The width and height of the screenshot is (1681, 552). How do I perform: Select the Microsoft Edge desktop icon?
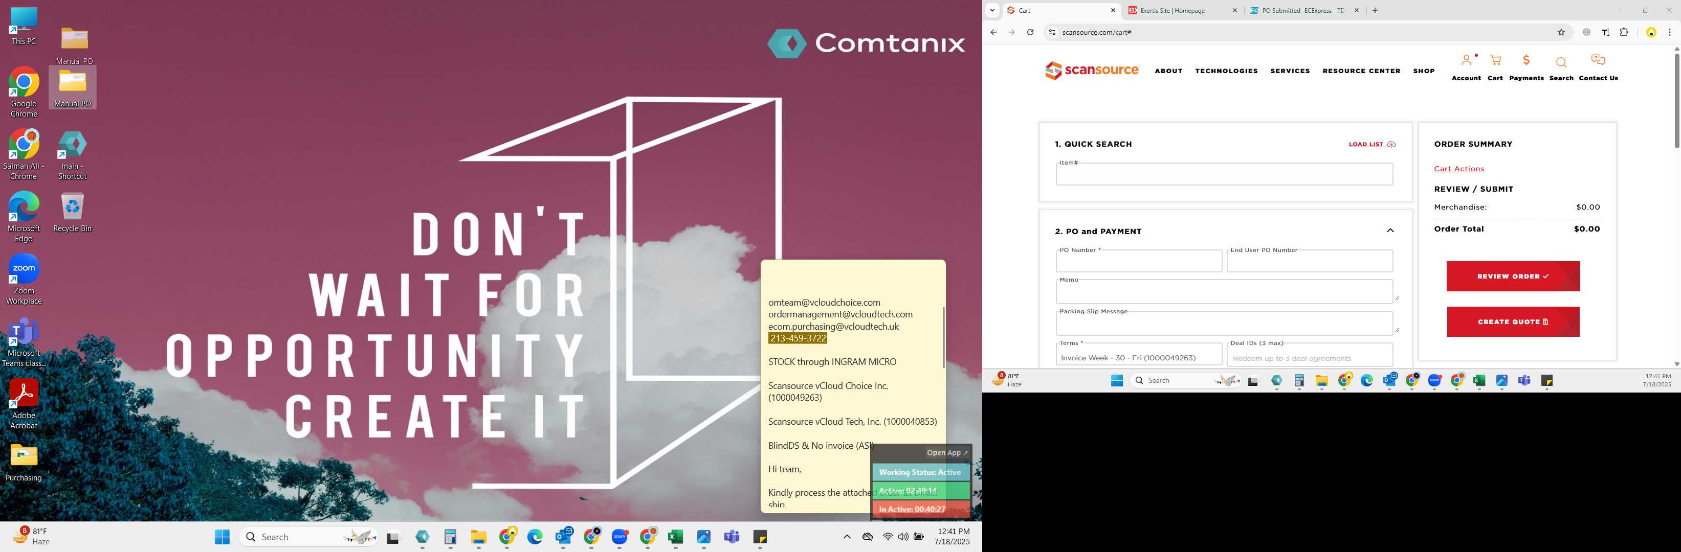24,217
